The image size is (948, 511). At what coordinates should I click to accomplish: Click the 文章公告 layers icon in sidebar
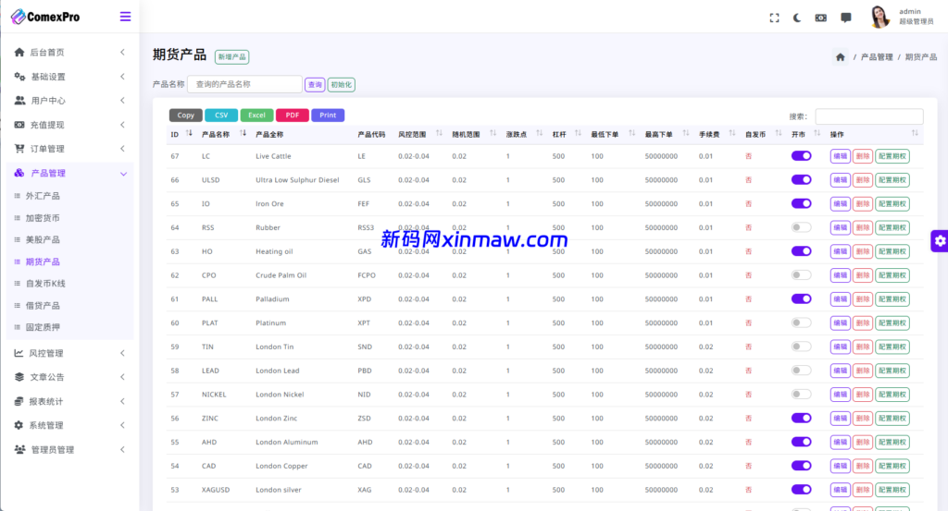coord(19,377)
